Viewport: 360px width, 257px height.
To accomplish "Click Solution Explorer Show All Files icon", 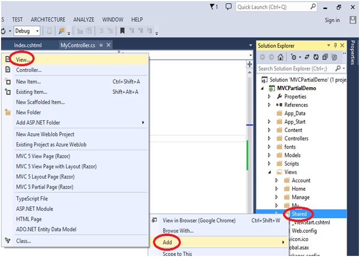I will [334, 57].
